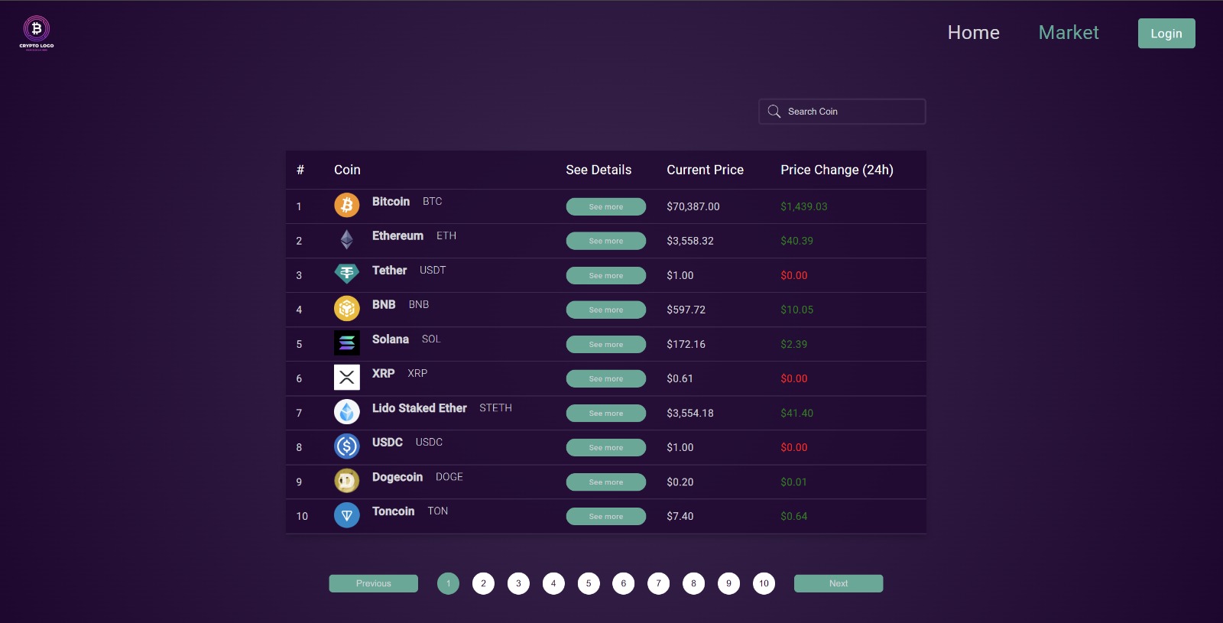Click the $41.40 price change
This screenshot has height=623, width=1223.
(797, 413)
